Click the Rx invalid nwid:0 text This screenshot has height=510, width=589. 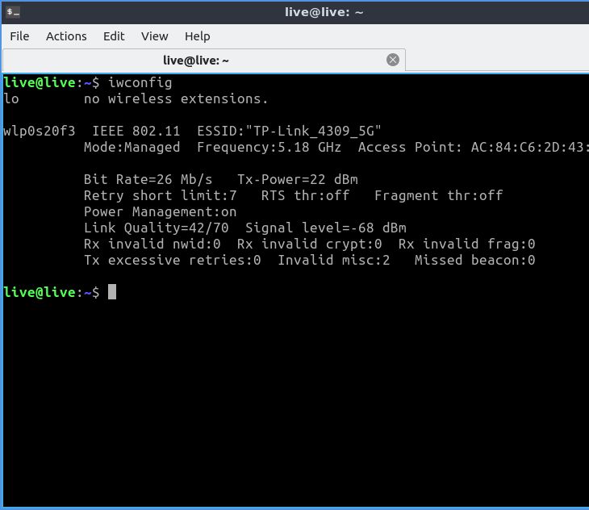point(152,245)
